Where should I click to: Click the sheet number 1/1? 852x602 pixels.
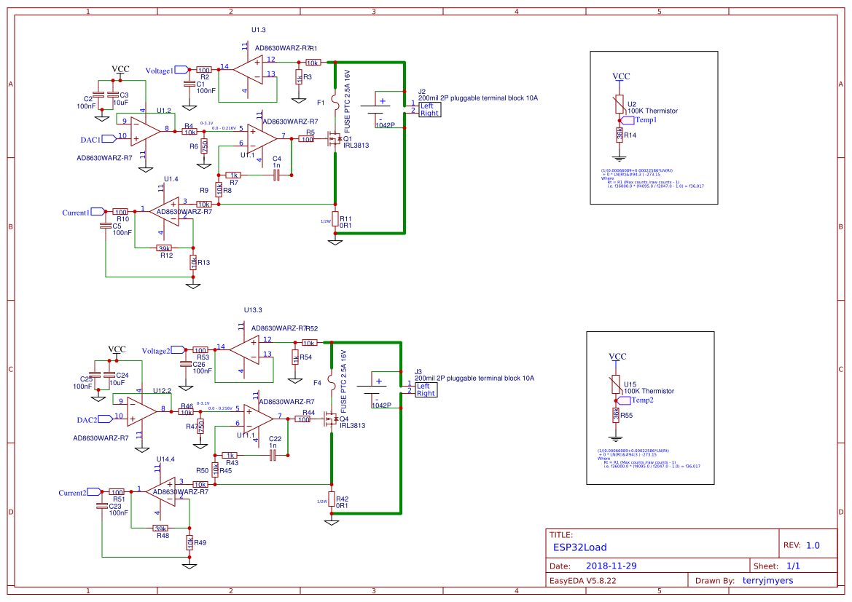coord(793,566)
